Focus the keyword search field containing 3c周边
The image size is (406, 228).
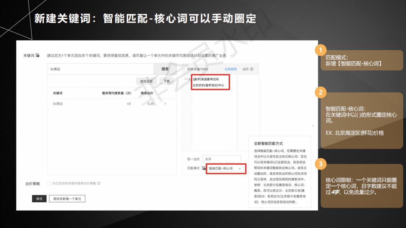[101, 69]
